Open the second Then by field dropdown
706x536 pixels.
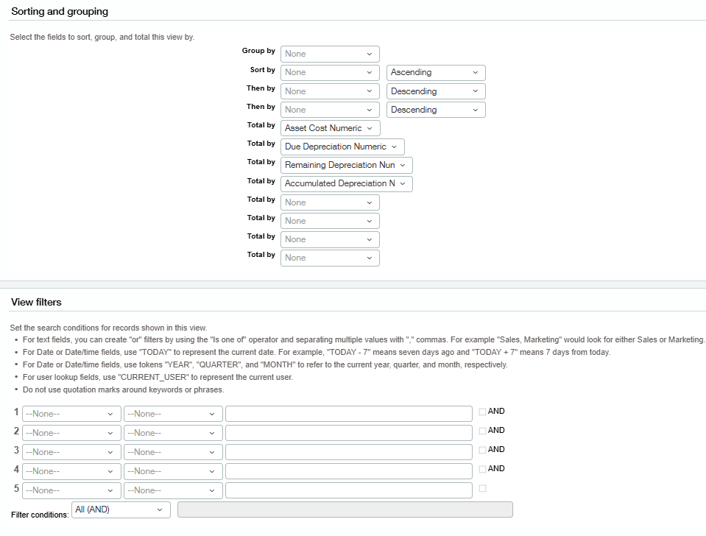point(330,110)
